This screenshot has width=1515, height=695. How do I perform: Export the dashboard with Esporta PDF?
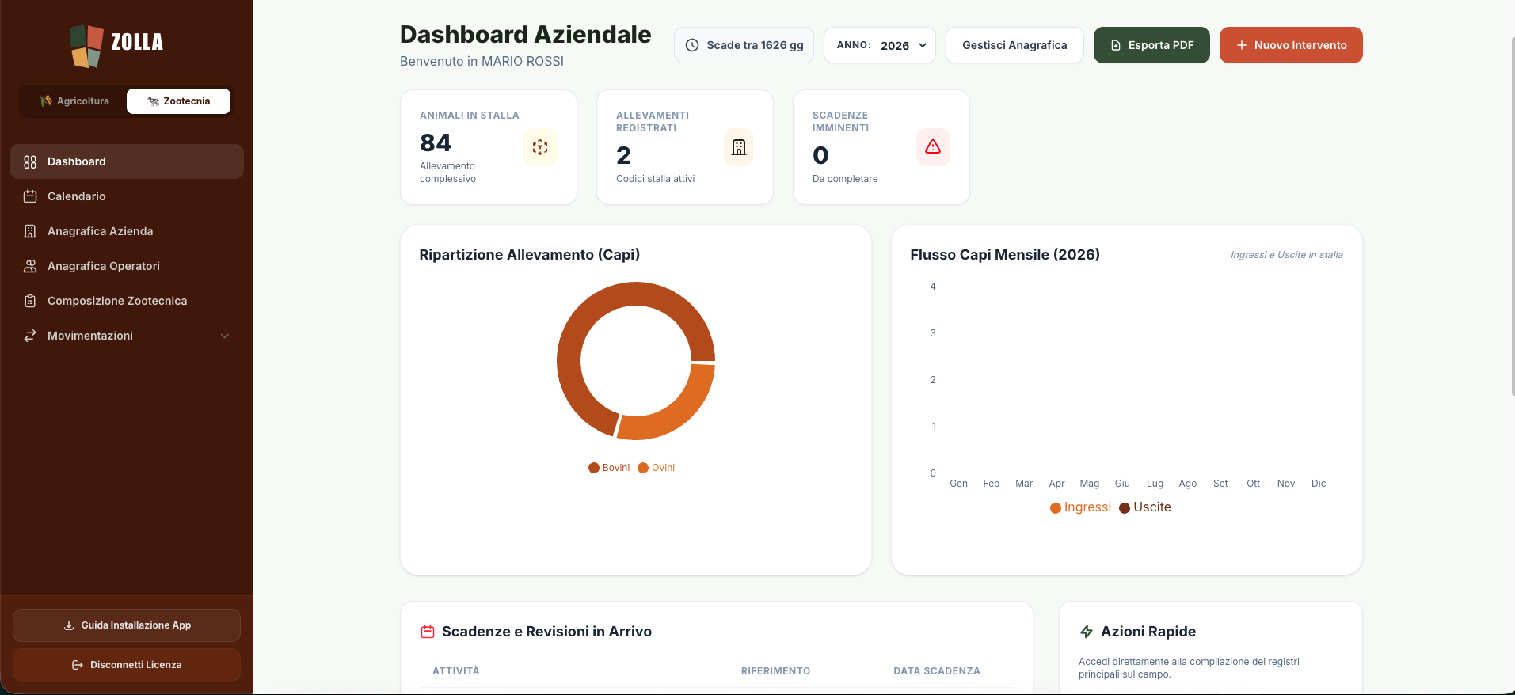tap(1151, 45)
